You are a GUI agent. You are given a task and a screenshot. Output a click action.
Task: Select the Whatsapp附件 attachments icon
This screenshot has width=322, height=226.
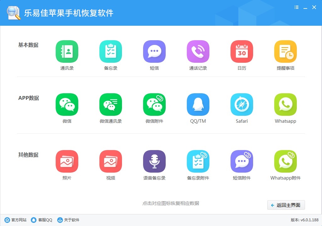286,161
